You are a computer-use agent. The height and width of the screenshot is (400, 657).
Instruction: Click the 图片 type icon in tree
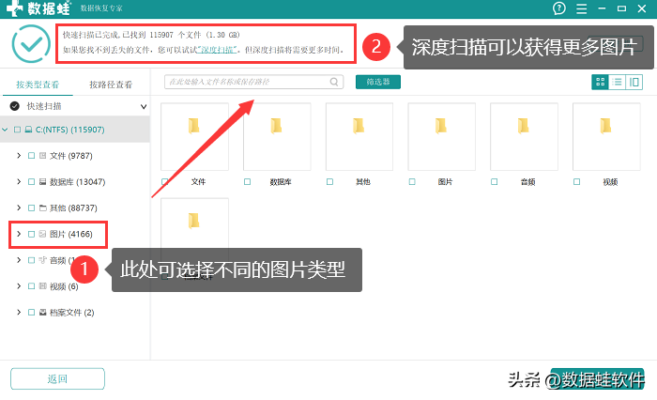(42, 234)
